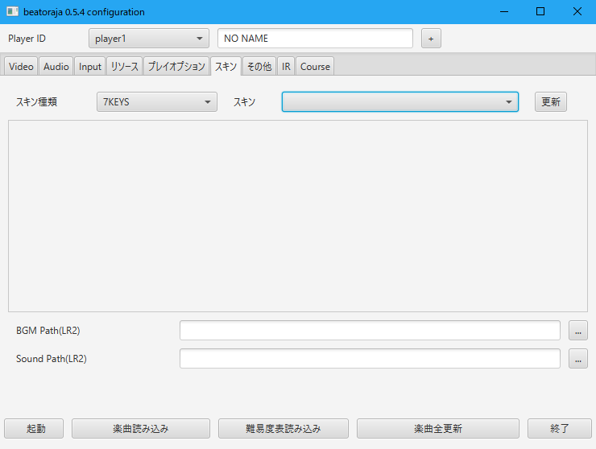Click the 更新 button
Image resolution: width=596 pixels, height=449 pixels.
(x=551, y=102)
